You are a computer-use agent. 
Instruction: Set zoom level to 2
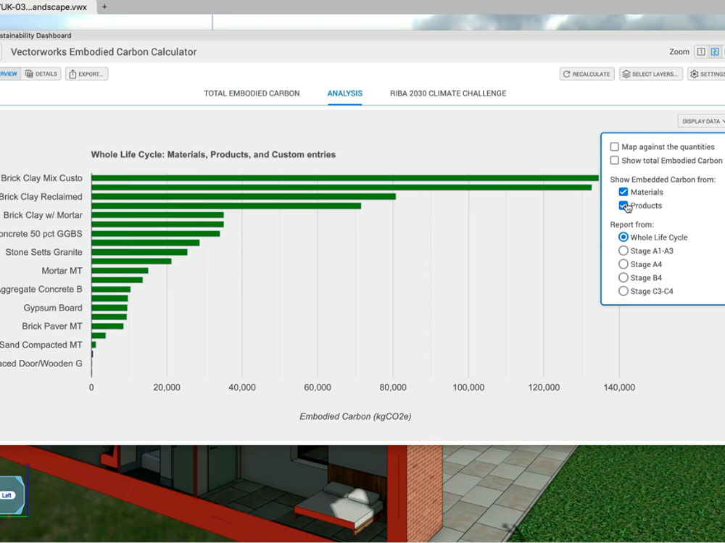tap(715, 51)
